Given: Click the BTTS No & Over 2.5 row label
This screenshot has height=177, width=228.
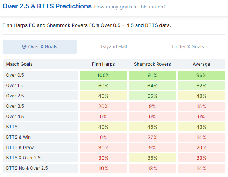Looking at the screenshot, I should [x=27, y=168].
